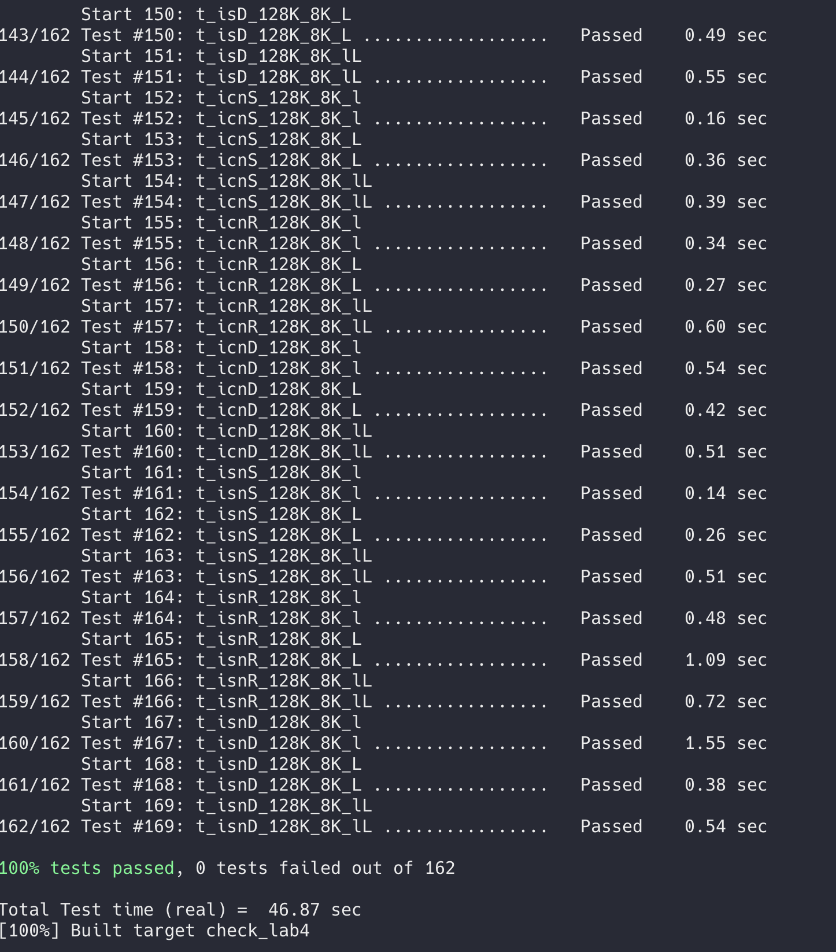Click the 0.16 sec timing value
The height and width of the screenshot is (952, 836).
click(726, 119)
